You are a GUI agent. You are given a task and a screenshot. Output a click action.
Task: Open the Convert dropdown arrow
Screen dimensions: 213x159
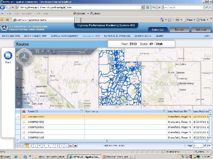(88, 14)
